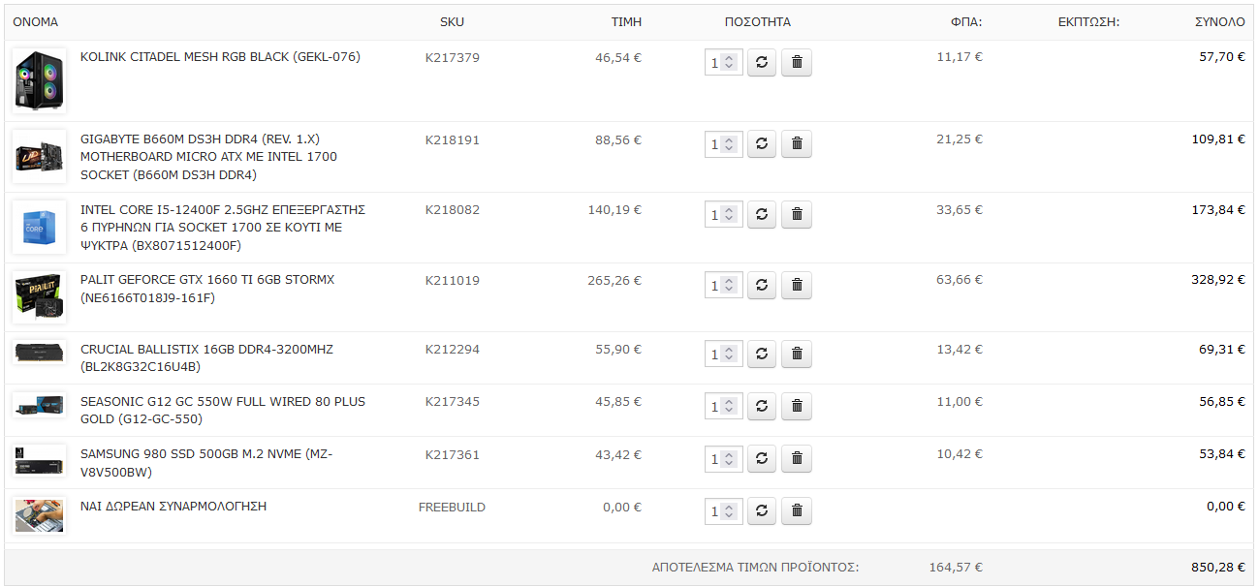Open SAMSUNG 980 SSD 500GB product link
This screenshot has height=586, width=1259.
(206, 463)
